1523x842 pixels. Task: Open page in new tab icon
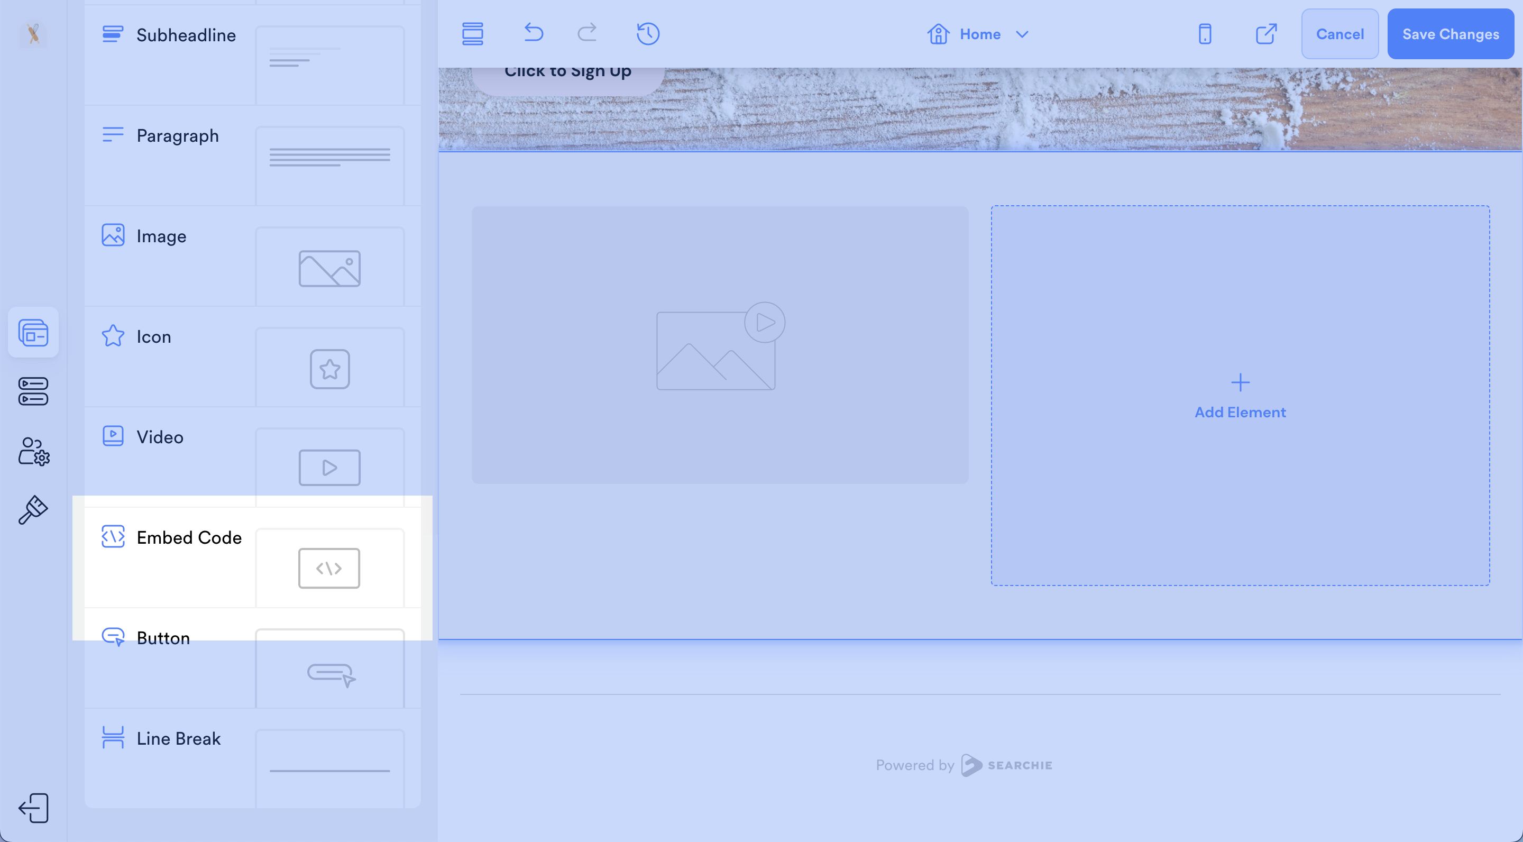(x=1266, y=34)
